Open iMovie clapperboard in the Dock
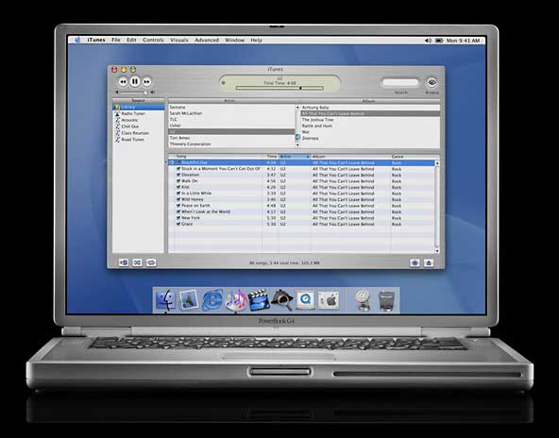This screenshot has width=559, height=438. (x=259, y=300)
